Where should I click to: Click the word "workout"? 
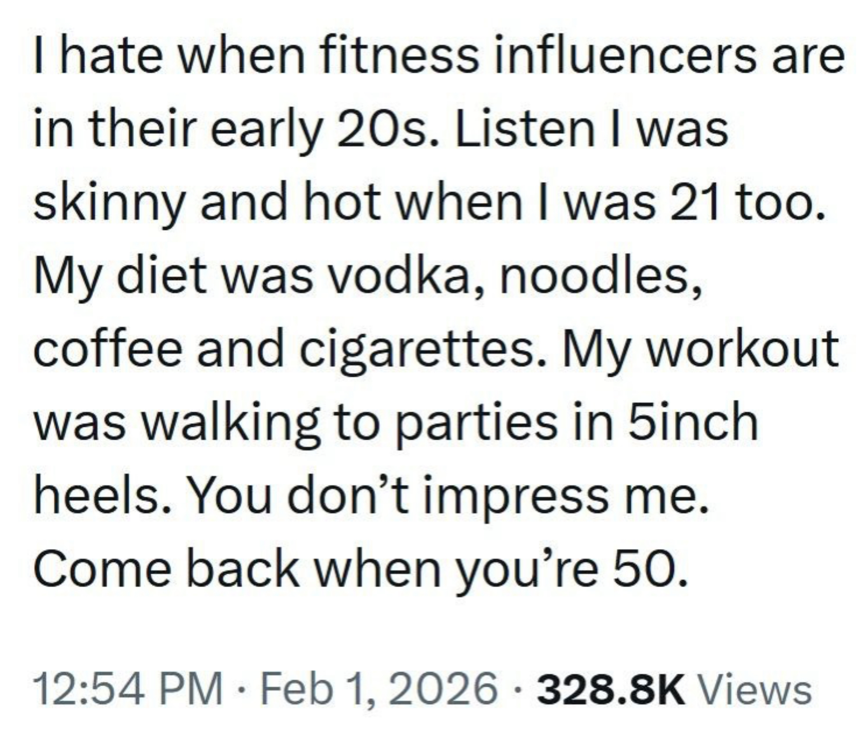[744, 349]
